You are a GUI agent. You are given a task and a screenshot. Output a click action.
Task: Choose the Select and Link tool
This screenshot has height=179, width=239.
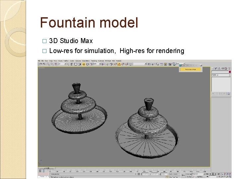tap(48, 64)
